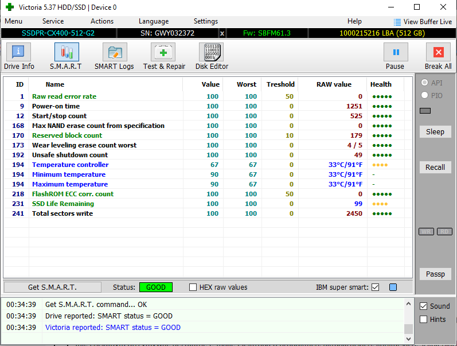Select the API radio button

coord(425,83)
